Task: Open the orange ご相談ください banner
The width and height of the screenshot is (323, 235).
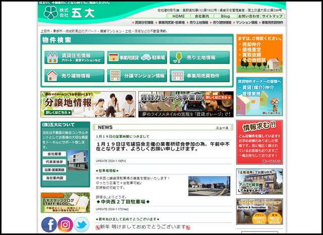Action: pyautogui.click(x=259, y=54)
